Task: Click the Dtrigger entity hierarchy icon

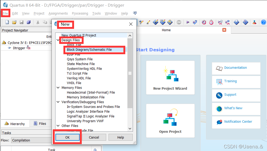Action: pos(28,48)
